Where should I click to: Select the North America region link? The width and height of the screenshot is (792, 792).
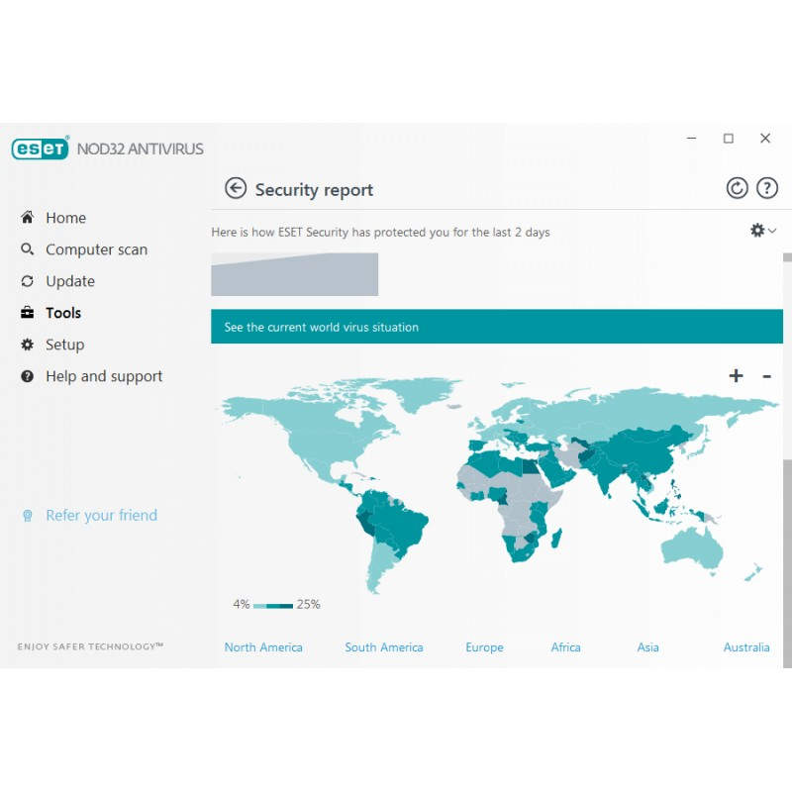pyautogui.click(x=263, y=647)
